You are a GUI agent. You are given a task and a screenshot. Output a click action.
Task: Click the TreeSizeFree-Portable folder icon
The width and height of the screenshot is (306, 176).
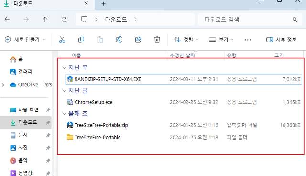pos(70,137)
